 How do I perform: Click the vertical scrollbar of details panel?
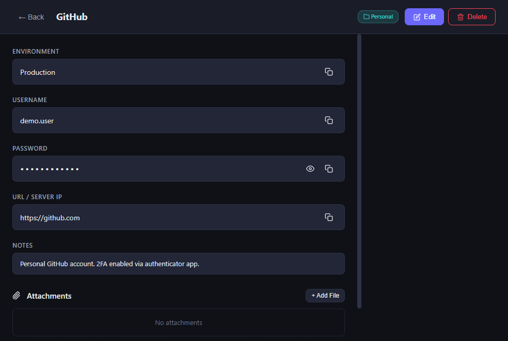[359, 171]
